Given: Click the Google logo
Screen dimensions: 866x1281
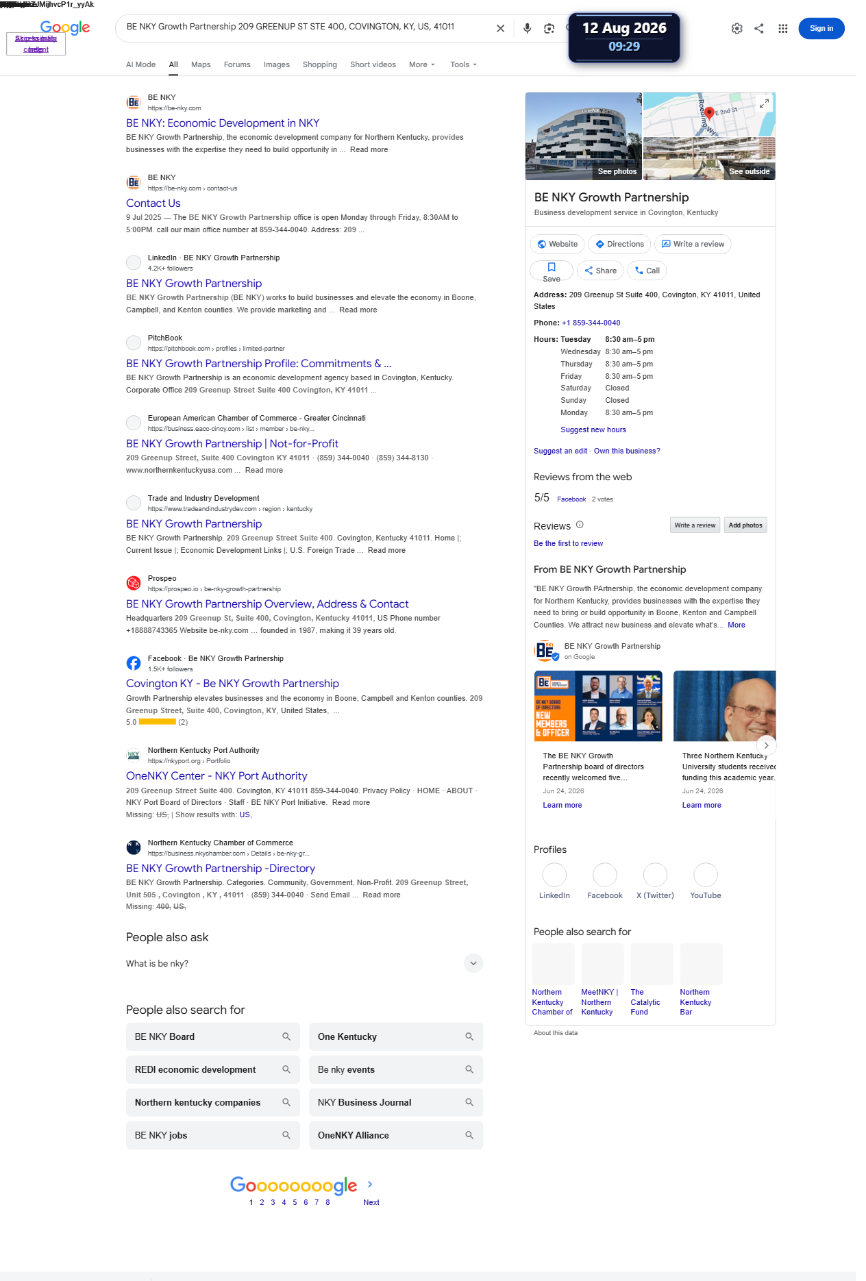Looking at the screenshot, I should [x=65, y=27].
